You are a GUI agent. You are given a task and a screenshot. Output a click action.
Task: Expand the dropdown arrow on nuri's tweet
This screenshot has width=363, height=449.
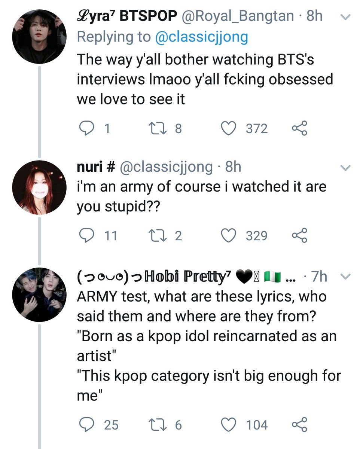(346, 167)
